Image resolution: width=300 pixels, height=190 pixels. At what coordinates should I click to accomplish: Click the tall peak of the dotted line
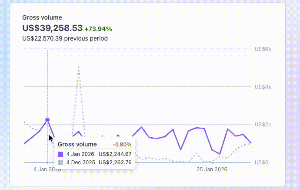[79, 67]
